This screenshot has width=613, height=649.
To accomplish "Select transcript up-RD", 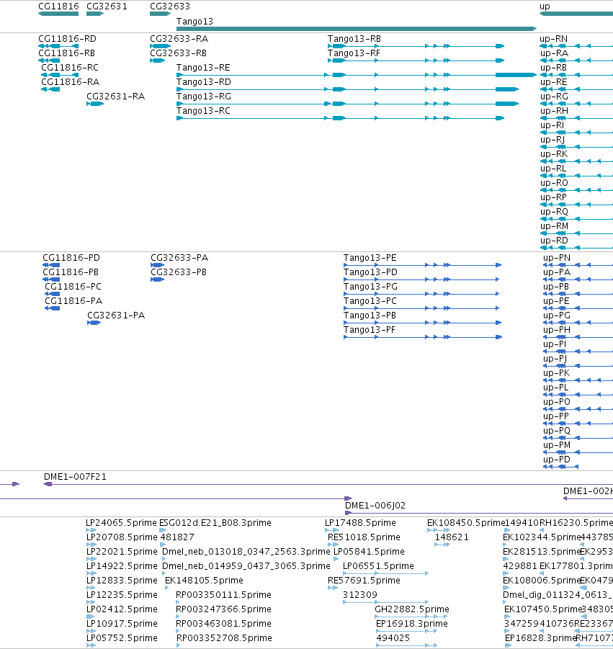I will click(x=554, y=241).
